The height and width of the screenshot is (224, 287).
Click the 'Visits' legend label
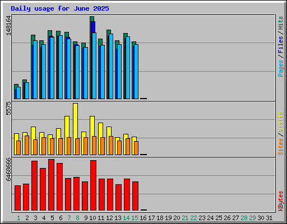[280, 122]
